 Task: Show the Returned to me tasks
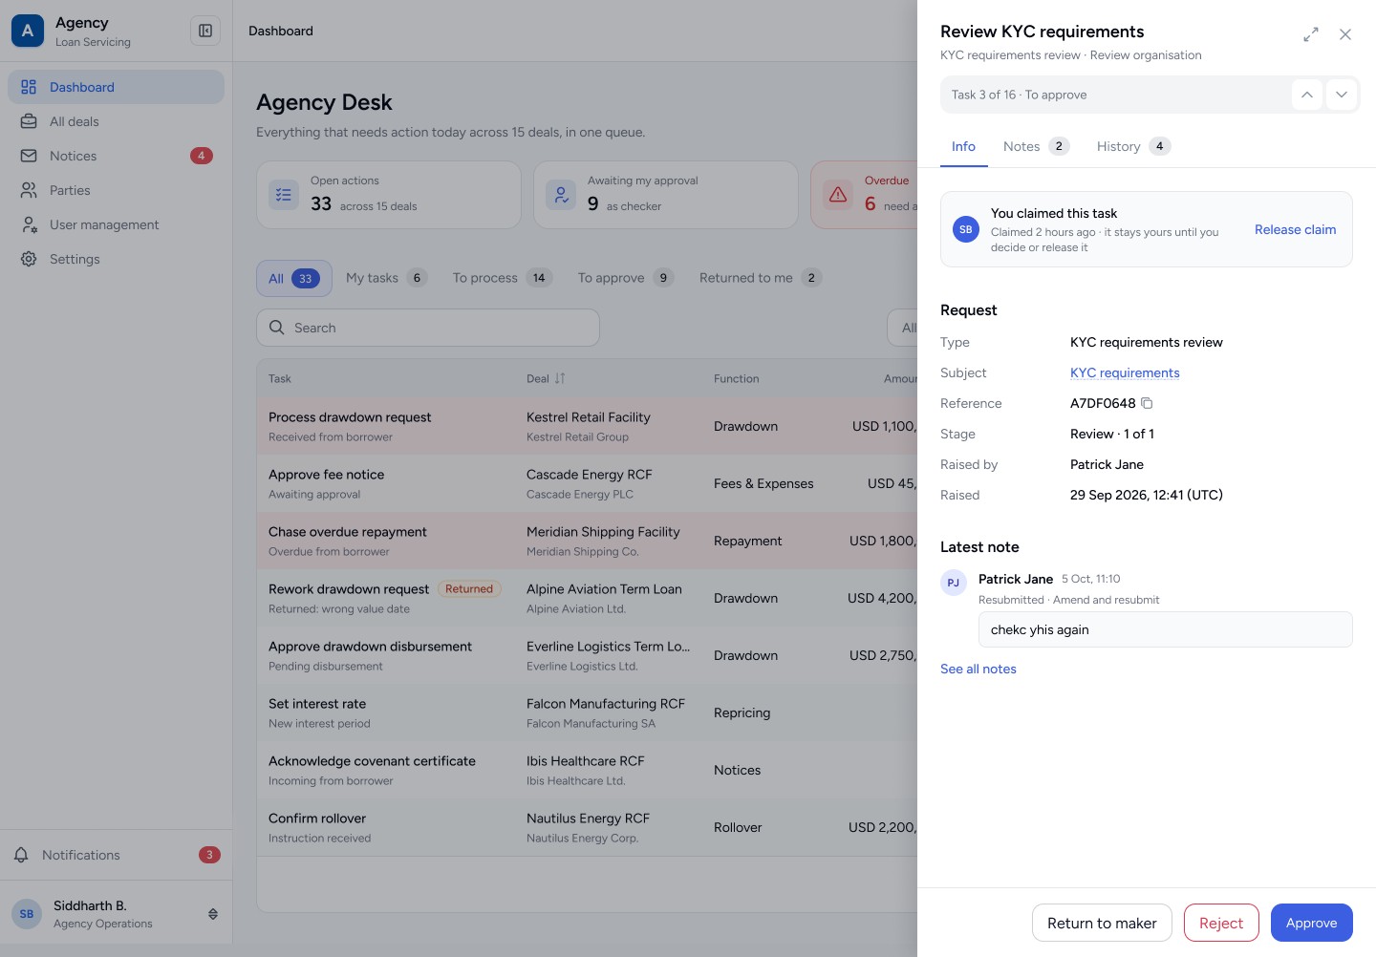[x=761, y=278]
